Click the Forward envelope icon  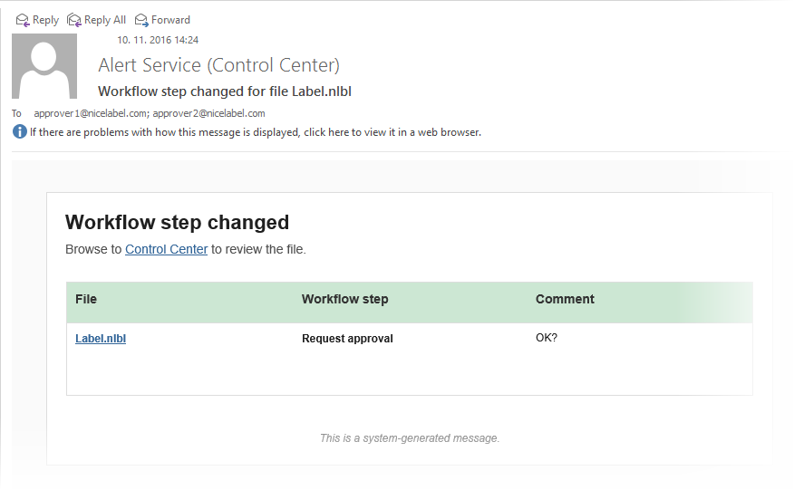(141, 20)
